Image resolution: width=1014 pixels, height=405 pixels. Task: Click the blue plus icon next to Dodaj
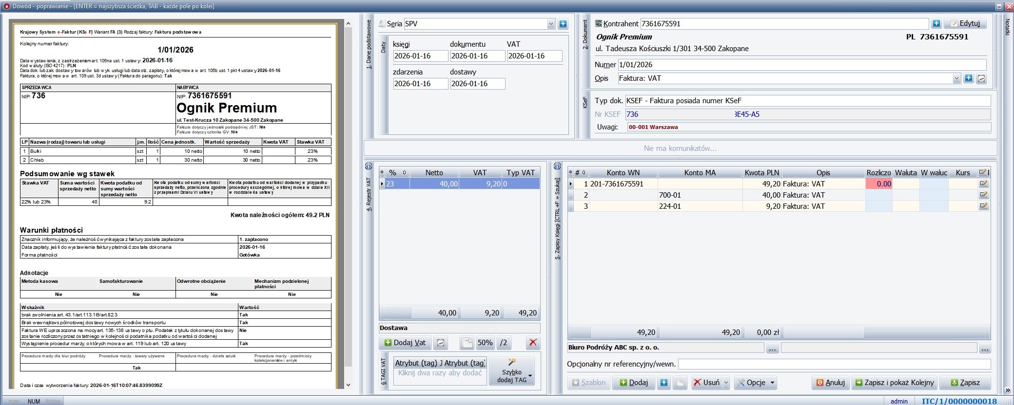(x=663, y=383)
